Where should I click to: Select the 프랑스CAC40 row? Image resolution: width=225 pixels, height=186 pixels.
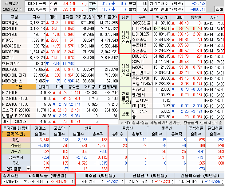(x=178, y=84)
